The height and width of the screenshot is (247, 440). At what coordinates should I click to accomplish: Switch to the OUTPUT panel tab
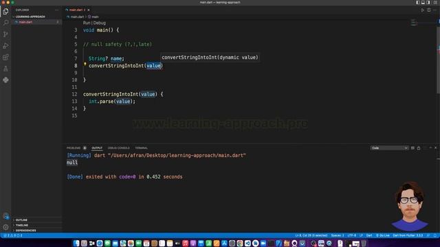click(97, 148)
